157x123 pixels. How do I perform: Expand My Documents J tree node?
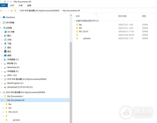click(2, 96)
